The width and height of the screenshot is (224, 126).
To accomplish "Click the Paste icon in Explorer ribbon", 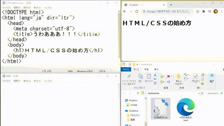I will pyautogui.click(x=149, y=76).
